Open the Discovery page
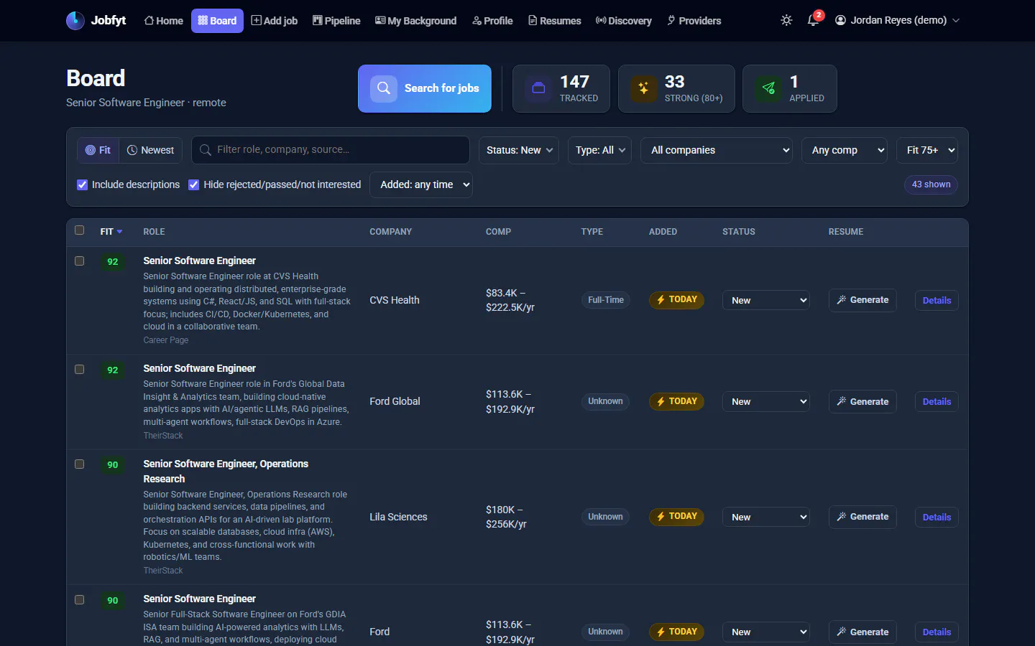This screenshot has width=1035, height=646. point(623,21)
